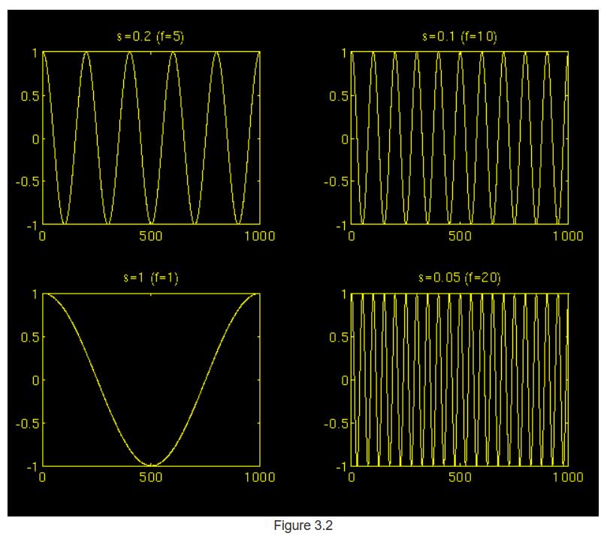This screenshot has width=607, height=539.
Task: Select the s=0.2 (f=5) waveform plot area
Action: click(x=151, y=137)
